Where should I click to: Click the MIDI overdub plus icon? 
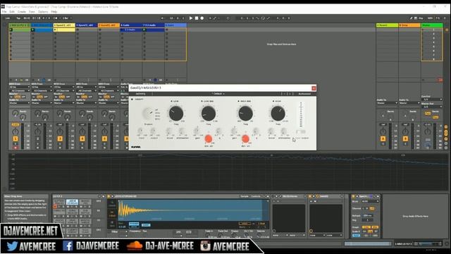coord(210,18)
